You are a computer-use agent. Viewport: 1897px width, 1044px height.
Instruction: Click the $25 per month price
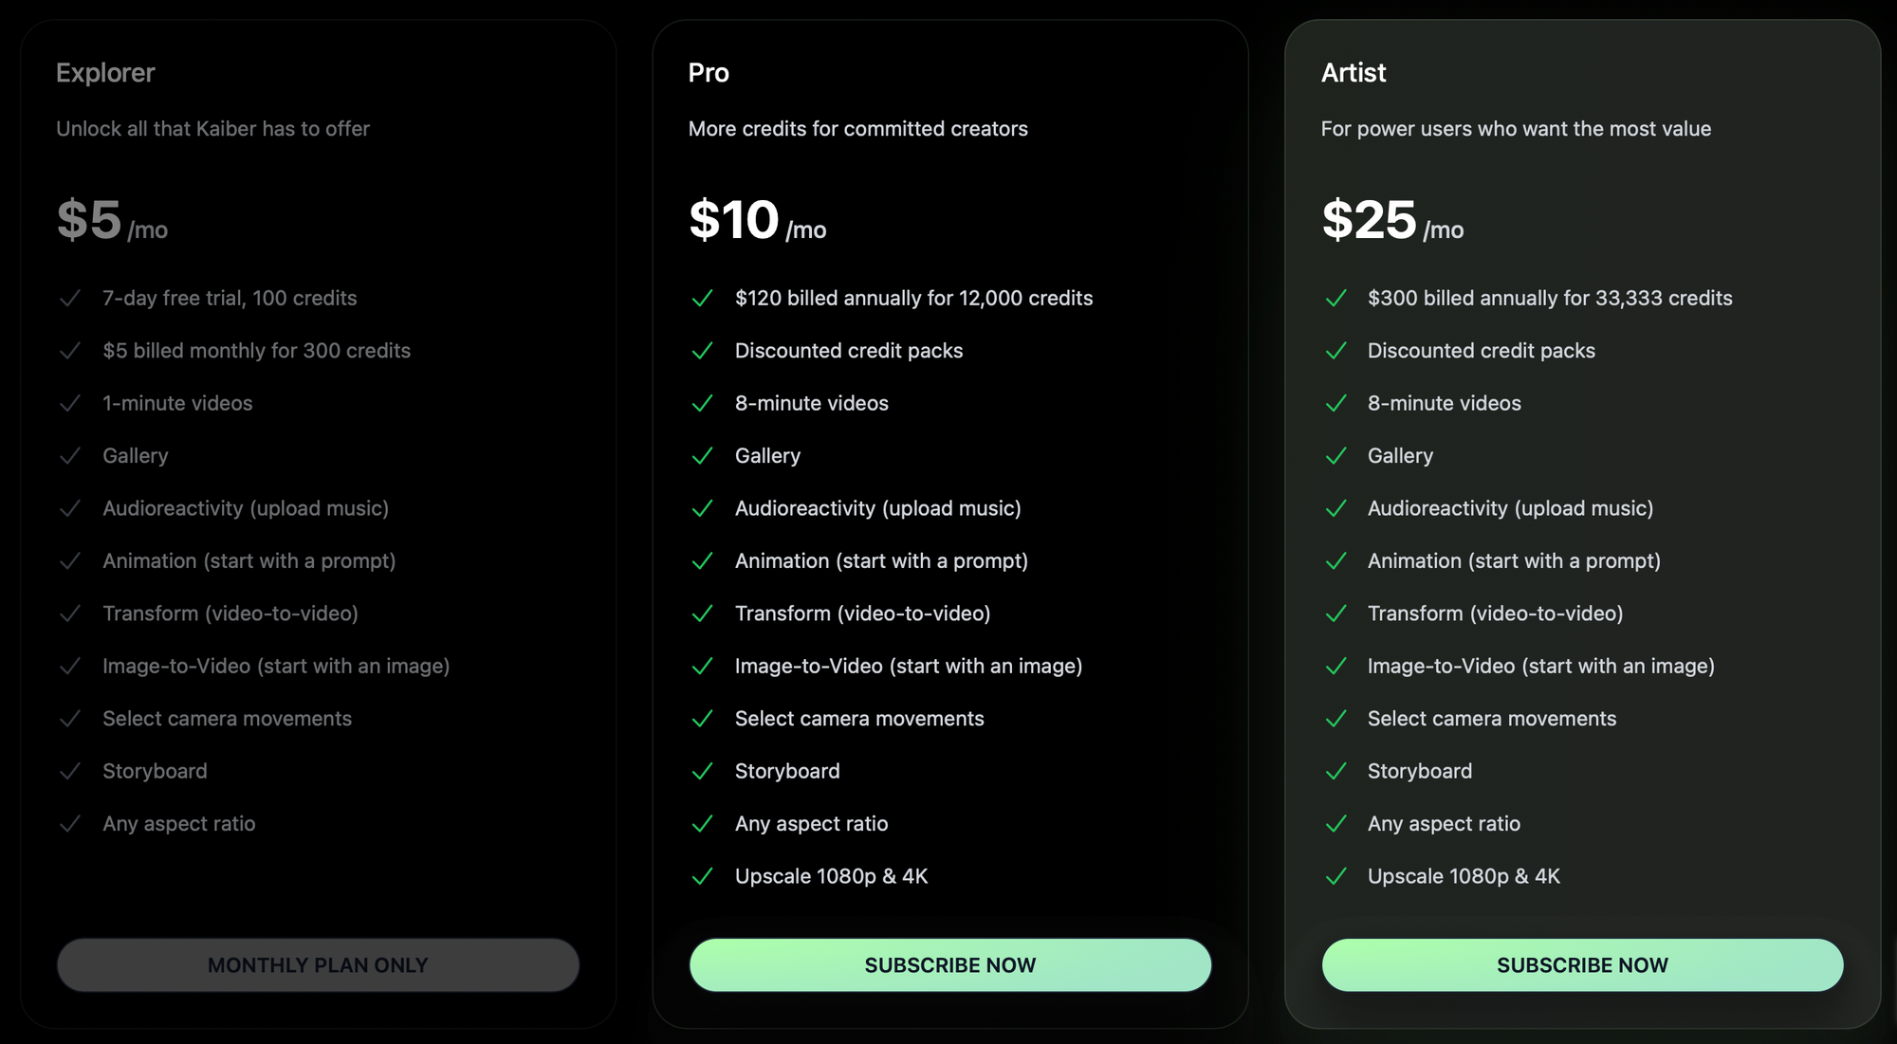click(1391, 221)
